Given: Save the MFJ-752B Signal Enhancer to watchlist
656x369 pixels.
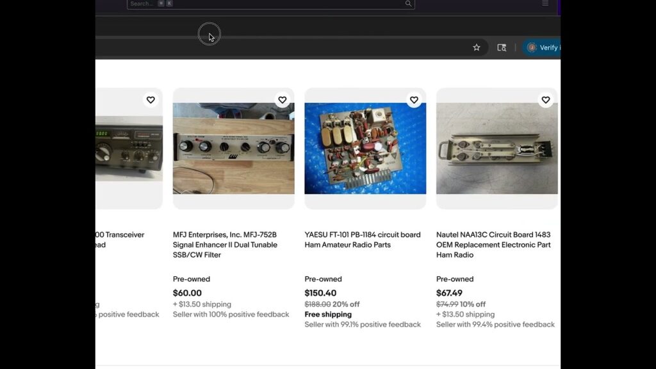Looking at the screenshot, I should pos(282,100).
